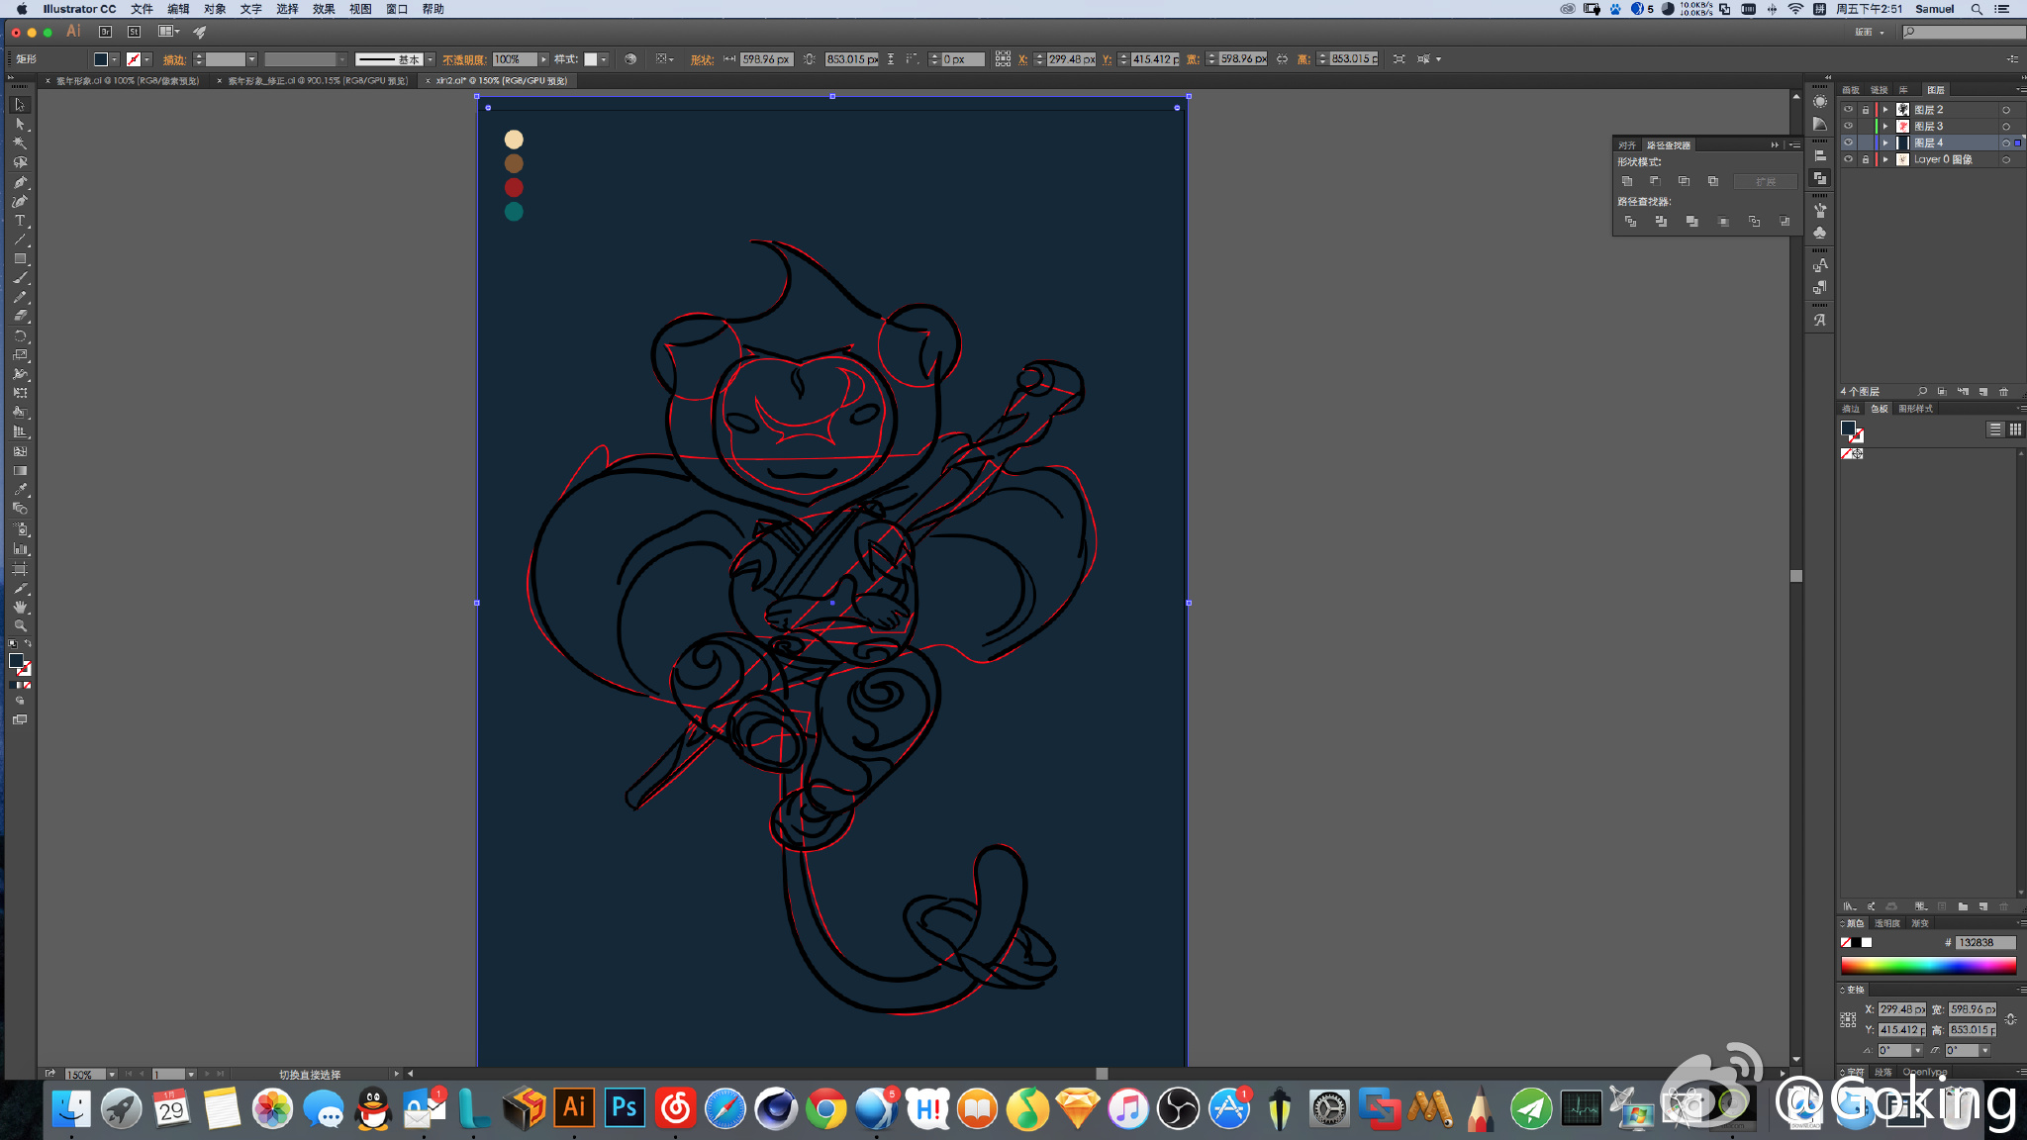Viewport: 2027px width, 1140px height.
Task: Select the Paintbrush tool
Action: [20, 278]
